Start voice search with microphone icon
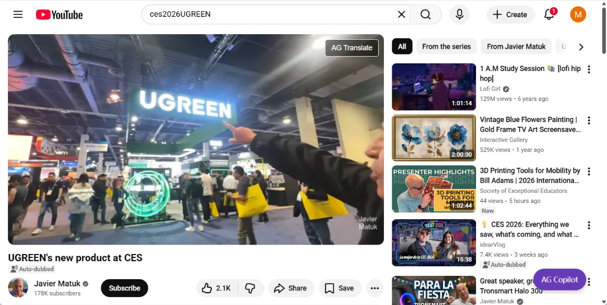Screen dimensions: 607x305 (x=460, y=15)
